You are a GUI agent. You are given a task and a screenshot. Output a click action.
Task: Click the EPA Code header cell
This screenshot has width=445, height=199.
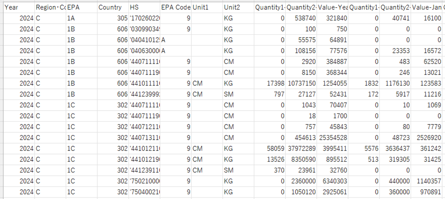tap(175, 7)
